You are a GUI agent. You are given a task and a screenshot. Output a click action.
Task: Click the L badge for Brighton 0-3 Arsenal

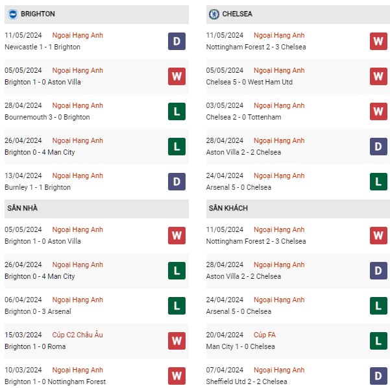point(177,305)
